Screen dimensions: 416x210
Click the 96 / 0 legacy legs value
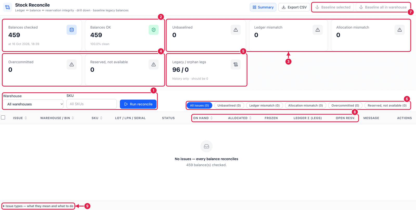tap(180, 70)
